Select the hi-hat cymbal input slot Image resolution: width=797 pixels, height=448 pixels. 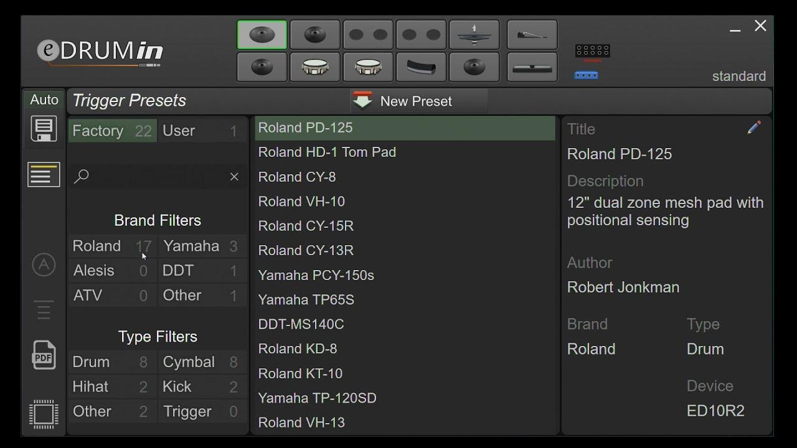(x=474, y=35)
